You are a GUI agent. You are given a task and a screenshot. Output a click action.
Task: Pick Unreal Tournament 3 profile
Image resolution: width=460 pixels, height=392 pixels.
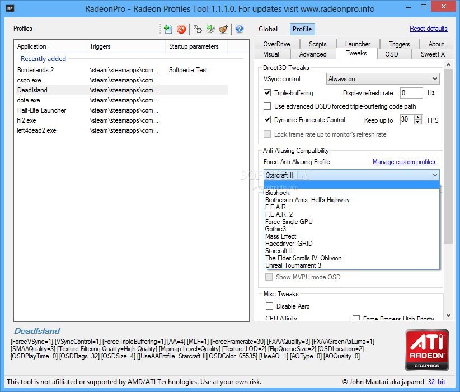coord(351,265)
